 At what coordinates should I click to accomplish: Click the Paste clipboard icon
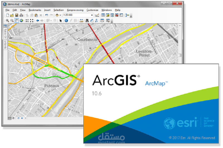tap(36, 15)
